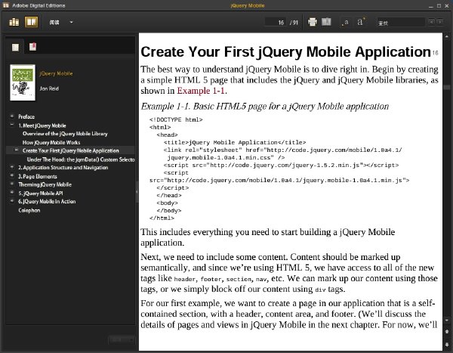Follow the Example 1-1 link
Screen dimensions: 453x353
[201, 91]
